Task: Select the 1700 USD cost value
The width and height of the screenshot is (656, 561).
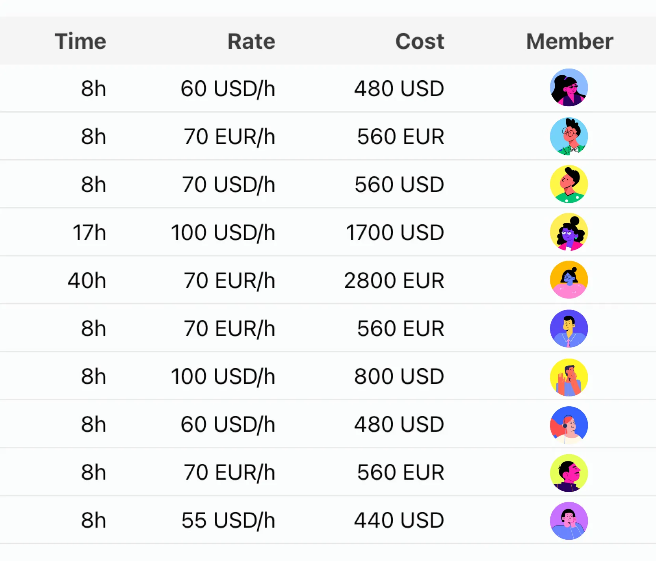Action: coord(395,232)
